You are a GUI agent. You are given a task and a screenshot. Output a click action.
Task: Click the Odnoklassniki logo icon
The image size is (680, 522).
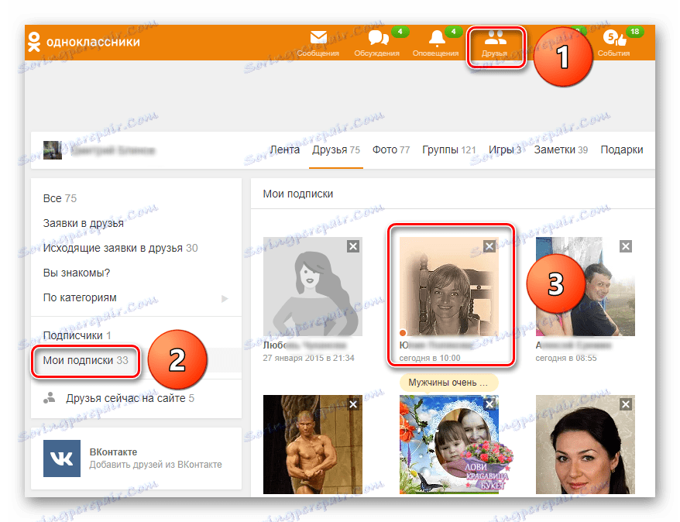pyautogui.click(x=33, y=40)
